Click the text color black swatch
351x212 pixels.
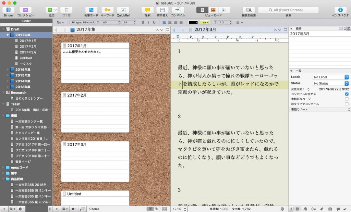(x=193, y=22)
